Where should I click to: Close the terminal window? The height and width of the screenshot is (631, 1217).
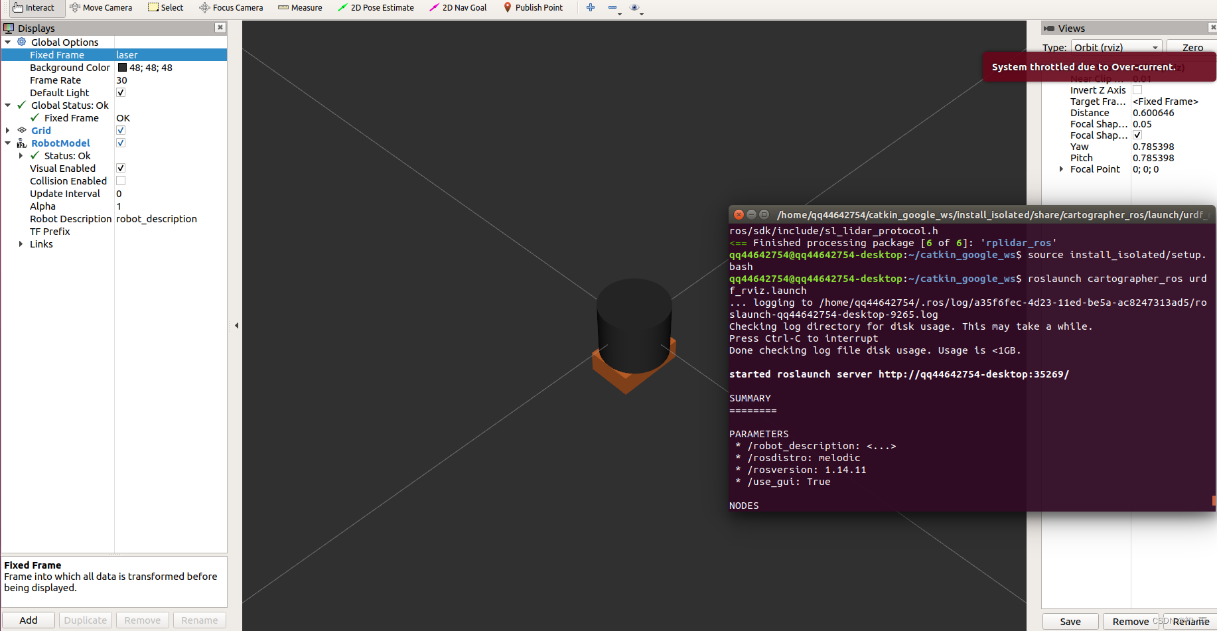739,214
